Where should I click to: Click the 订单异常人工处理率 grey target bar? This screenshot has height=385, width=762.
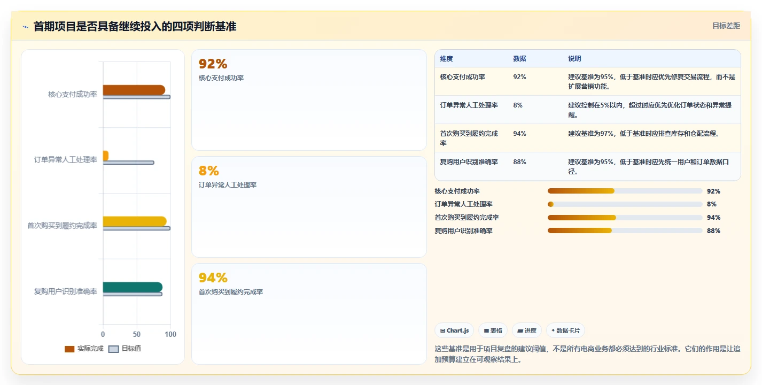click(x=128, y=163)
